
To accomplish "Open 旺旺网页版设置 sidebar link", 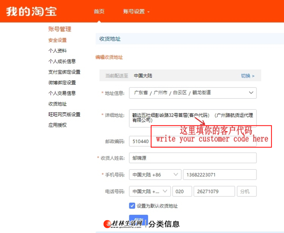I will (64, 115).
